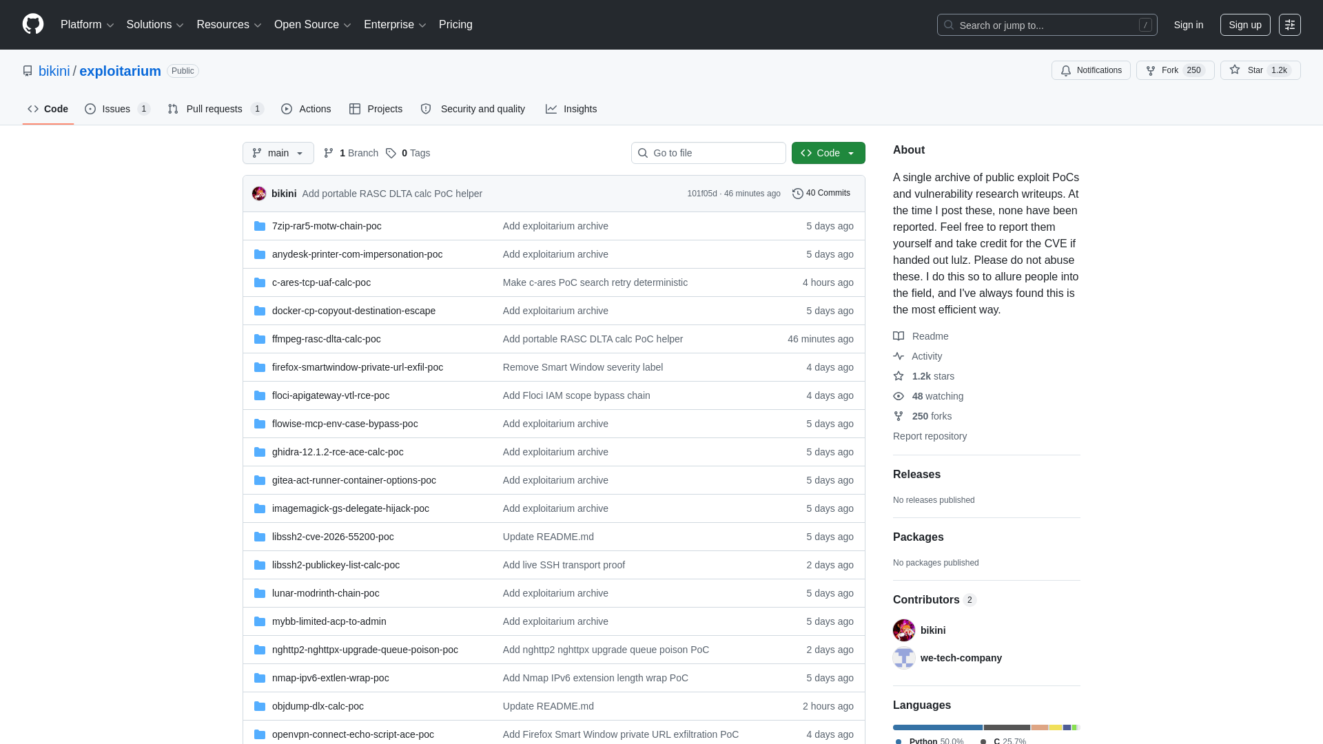Screen dimensions: 1323x744
Task: Open docker-cp-copyout-destination-escape folder
Action: [x=353, y=311]
